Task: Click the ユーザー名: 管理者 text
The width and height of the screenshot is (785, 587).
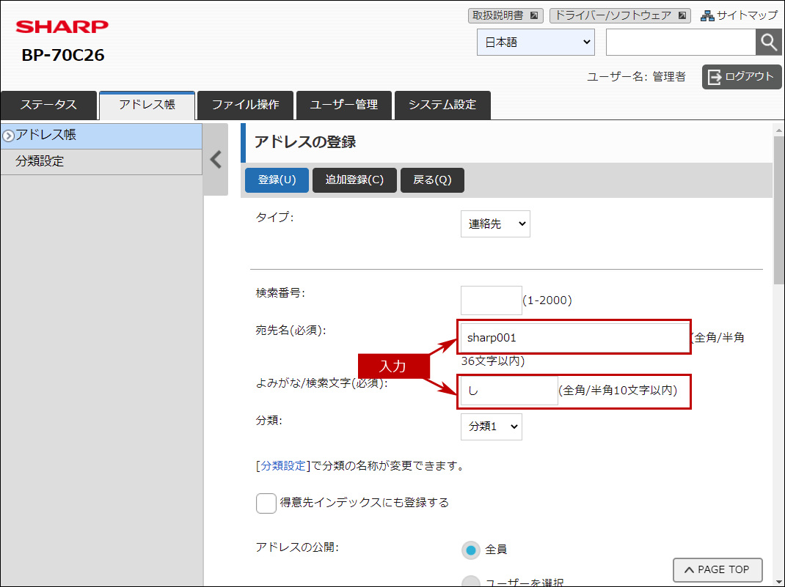Action: point(636,77)
